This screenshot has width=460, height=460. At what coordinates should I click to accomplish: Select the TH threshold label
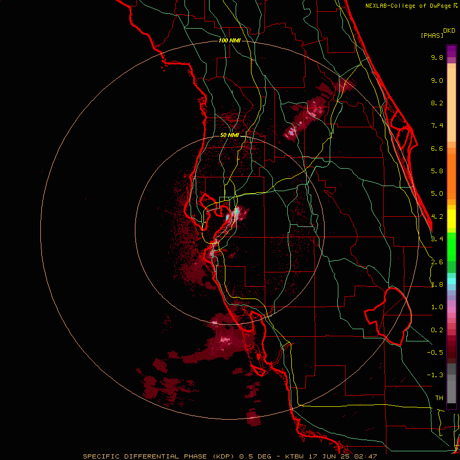click(439, 398)
